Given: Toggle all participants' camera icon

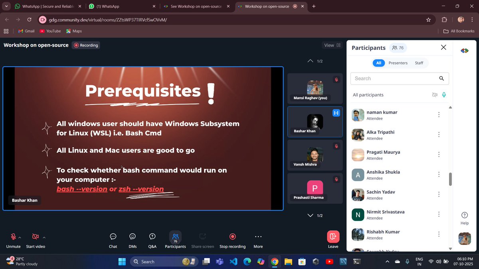Looking at the screenshot, I should (x=435, y=95).
